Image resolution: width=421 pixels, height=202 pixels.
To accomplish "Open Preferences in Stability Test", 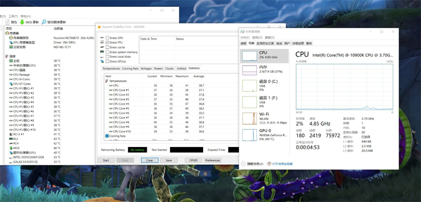I will coord(213,160).
